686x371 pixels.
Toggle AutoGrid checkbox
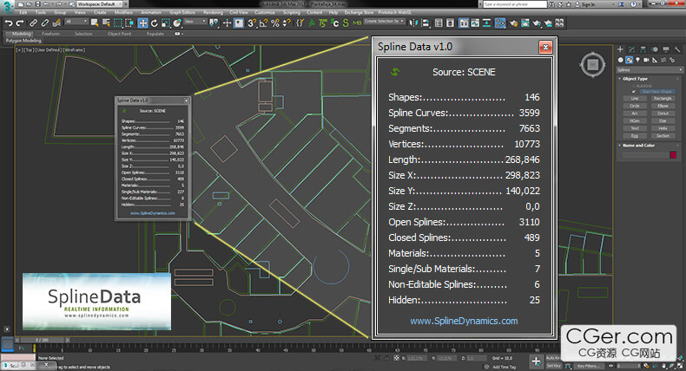[x=634, y=86]
